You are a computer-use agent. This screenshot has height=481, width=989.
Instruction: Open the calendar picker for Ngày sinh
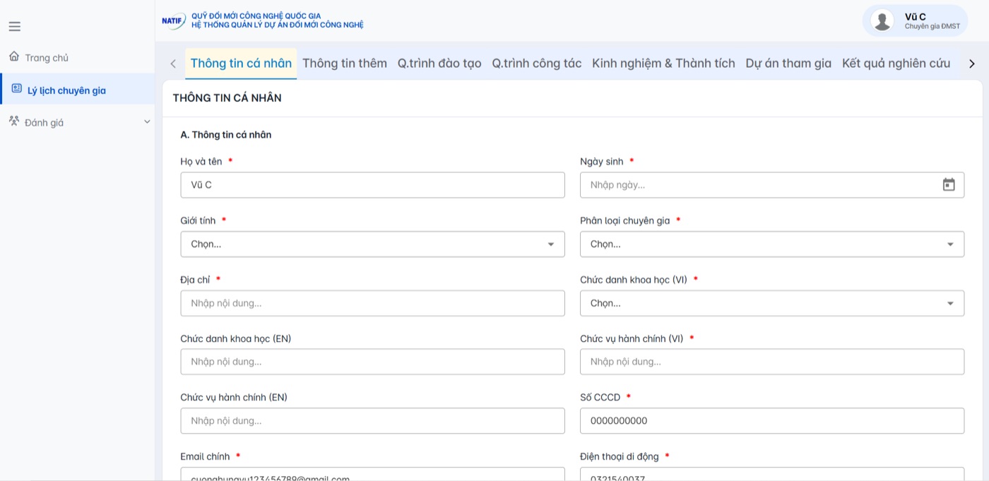[x=949, y=185]
